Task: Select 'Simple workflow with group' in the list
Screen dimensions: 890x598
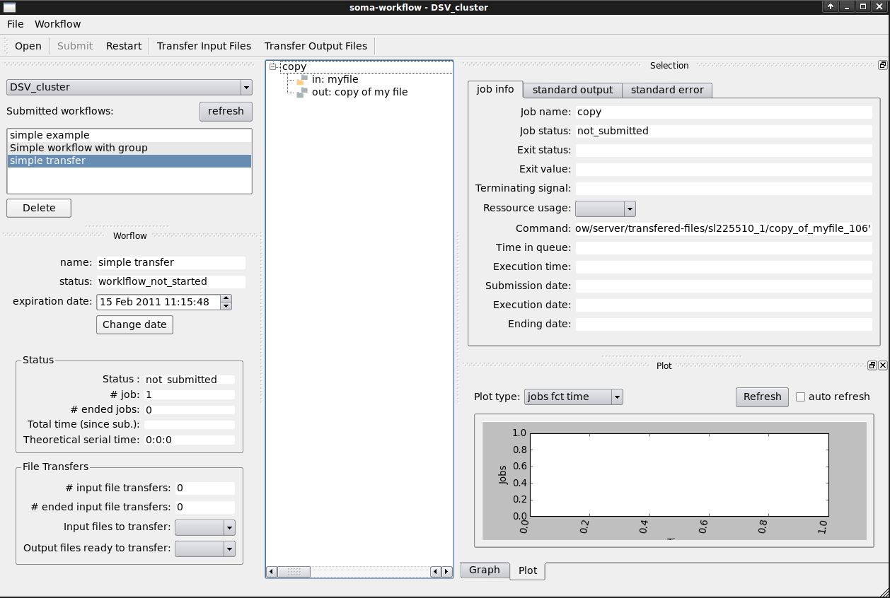Action: pyautogui.click(x=79, y=148)
